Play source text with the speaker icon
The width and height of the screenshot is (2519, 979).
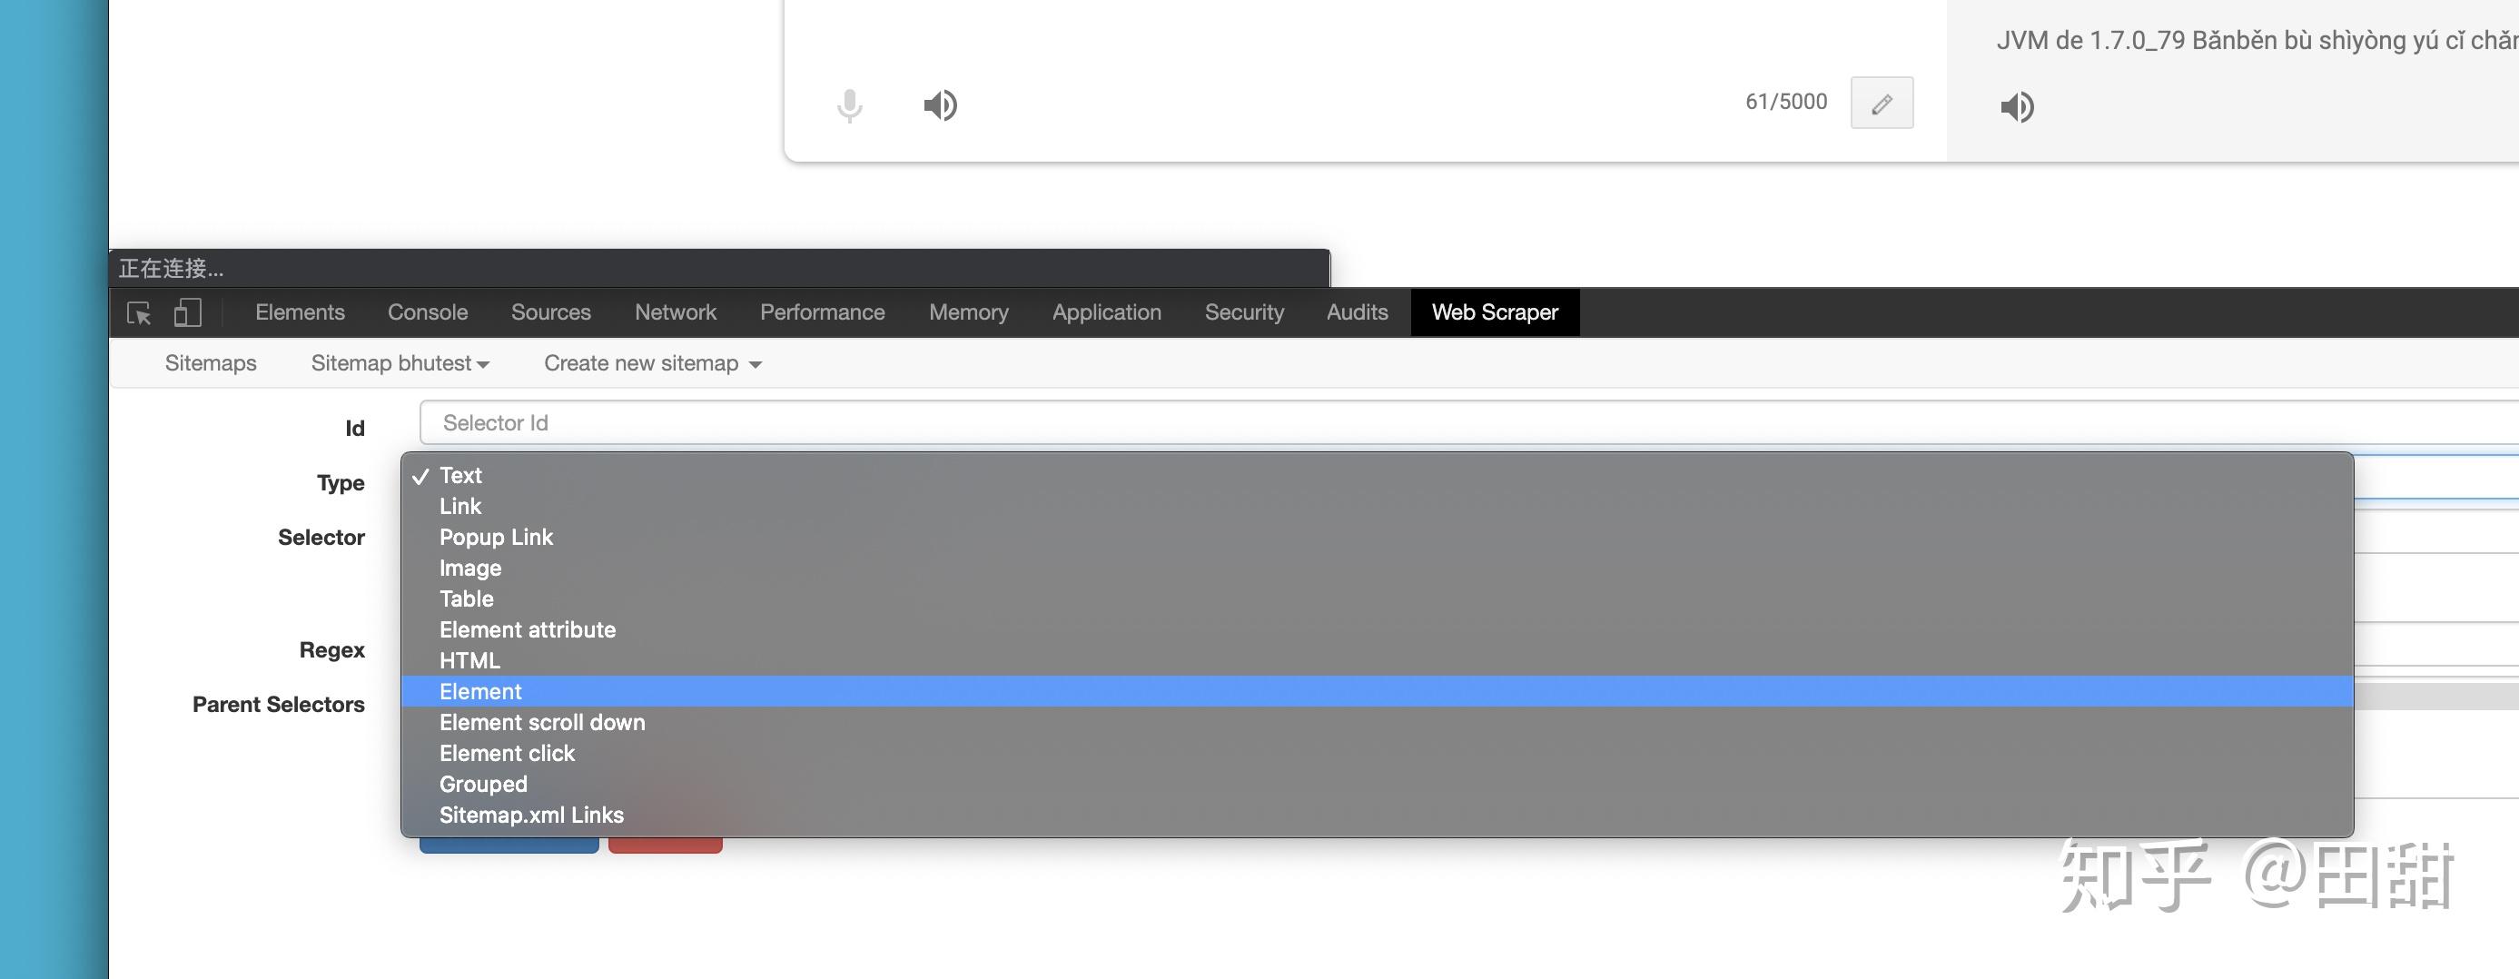(940, 105)
